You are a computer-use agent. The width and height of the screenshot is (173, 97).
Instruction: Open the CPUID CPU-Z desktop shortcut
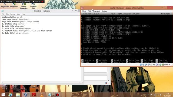[x=5, y=87]
